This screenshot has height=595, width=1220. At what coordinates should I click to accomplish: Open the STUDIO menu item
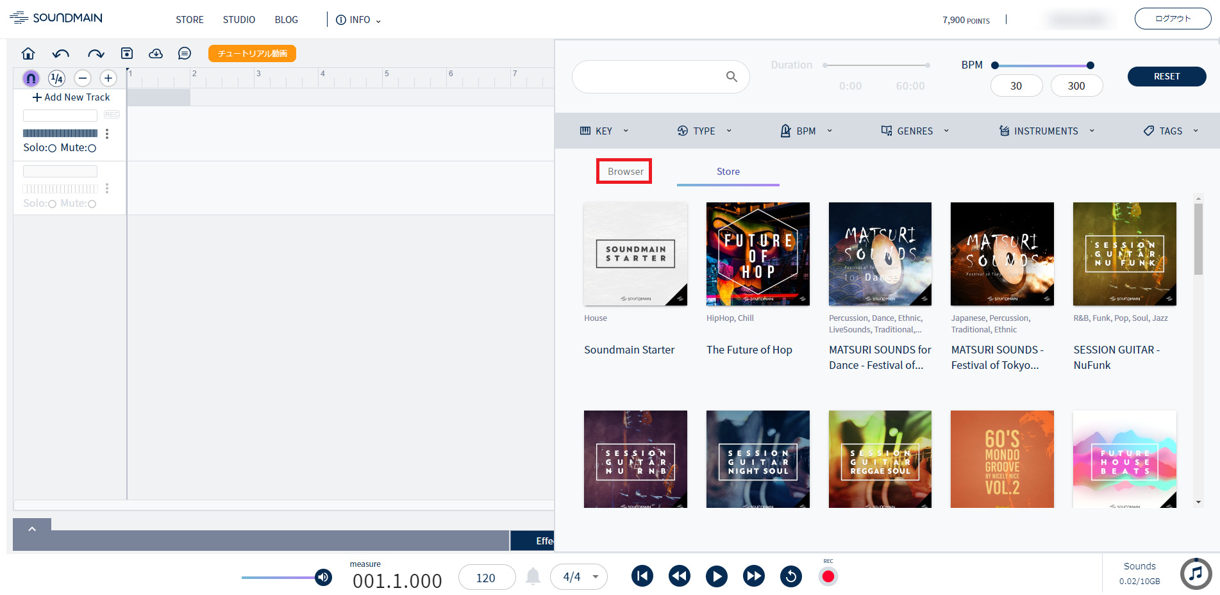click(x=239, y=20)
